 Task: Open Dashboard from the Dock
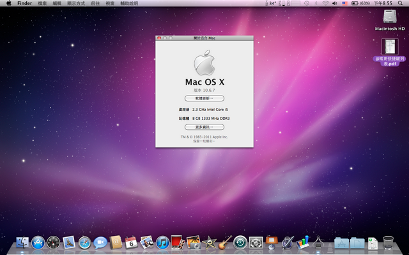[54, 243]
